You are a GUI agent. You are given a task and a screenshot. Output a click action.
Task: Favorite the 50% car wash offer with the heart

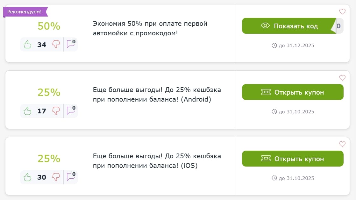tap(342, 11)
